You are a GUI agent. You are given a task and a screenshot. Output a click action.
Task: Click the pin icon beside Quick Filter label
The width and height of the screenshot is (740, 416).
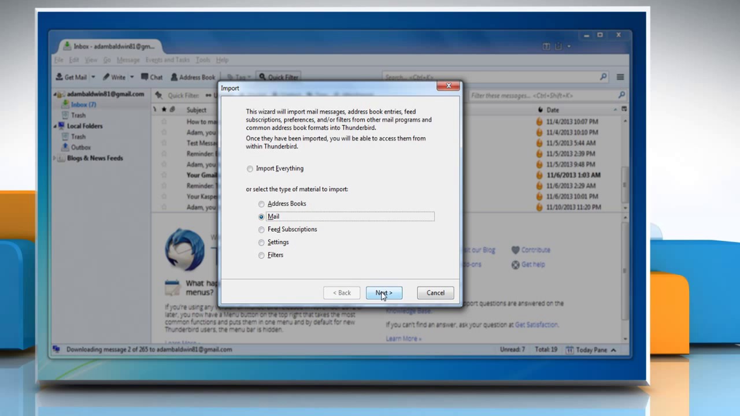point(158,95)
